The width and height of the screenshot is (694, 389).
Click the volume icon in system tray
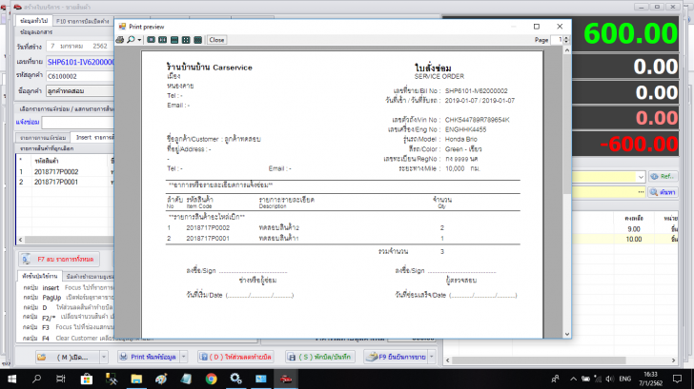(610, 379)
